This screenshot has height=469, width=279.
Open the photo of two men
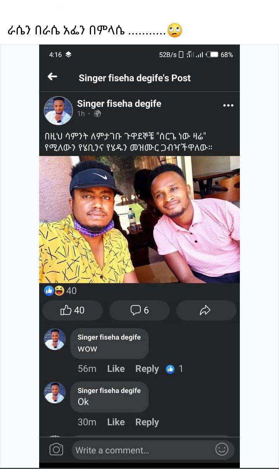[x=139, y=219]
